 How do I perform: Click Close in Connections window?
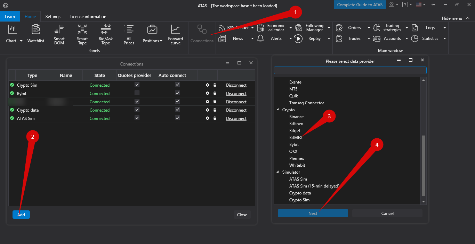click(x=242, y=215)
